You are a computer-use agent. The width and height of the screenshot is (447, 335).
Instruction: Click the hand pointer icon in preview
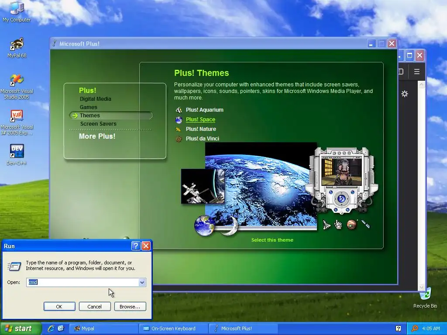pos(338,225)
